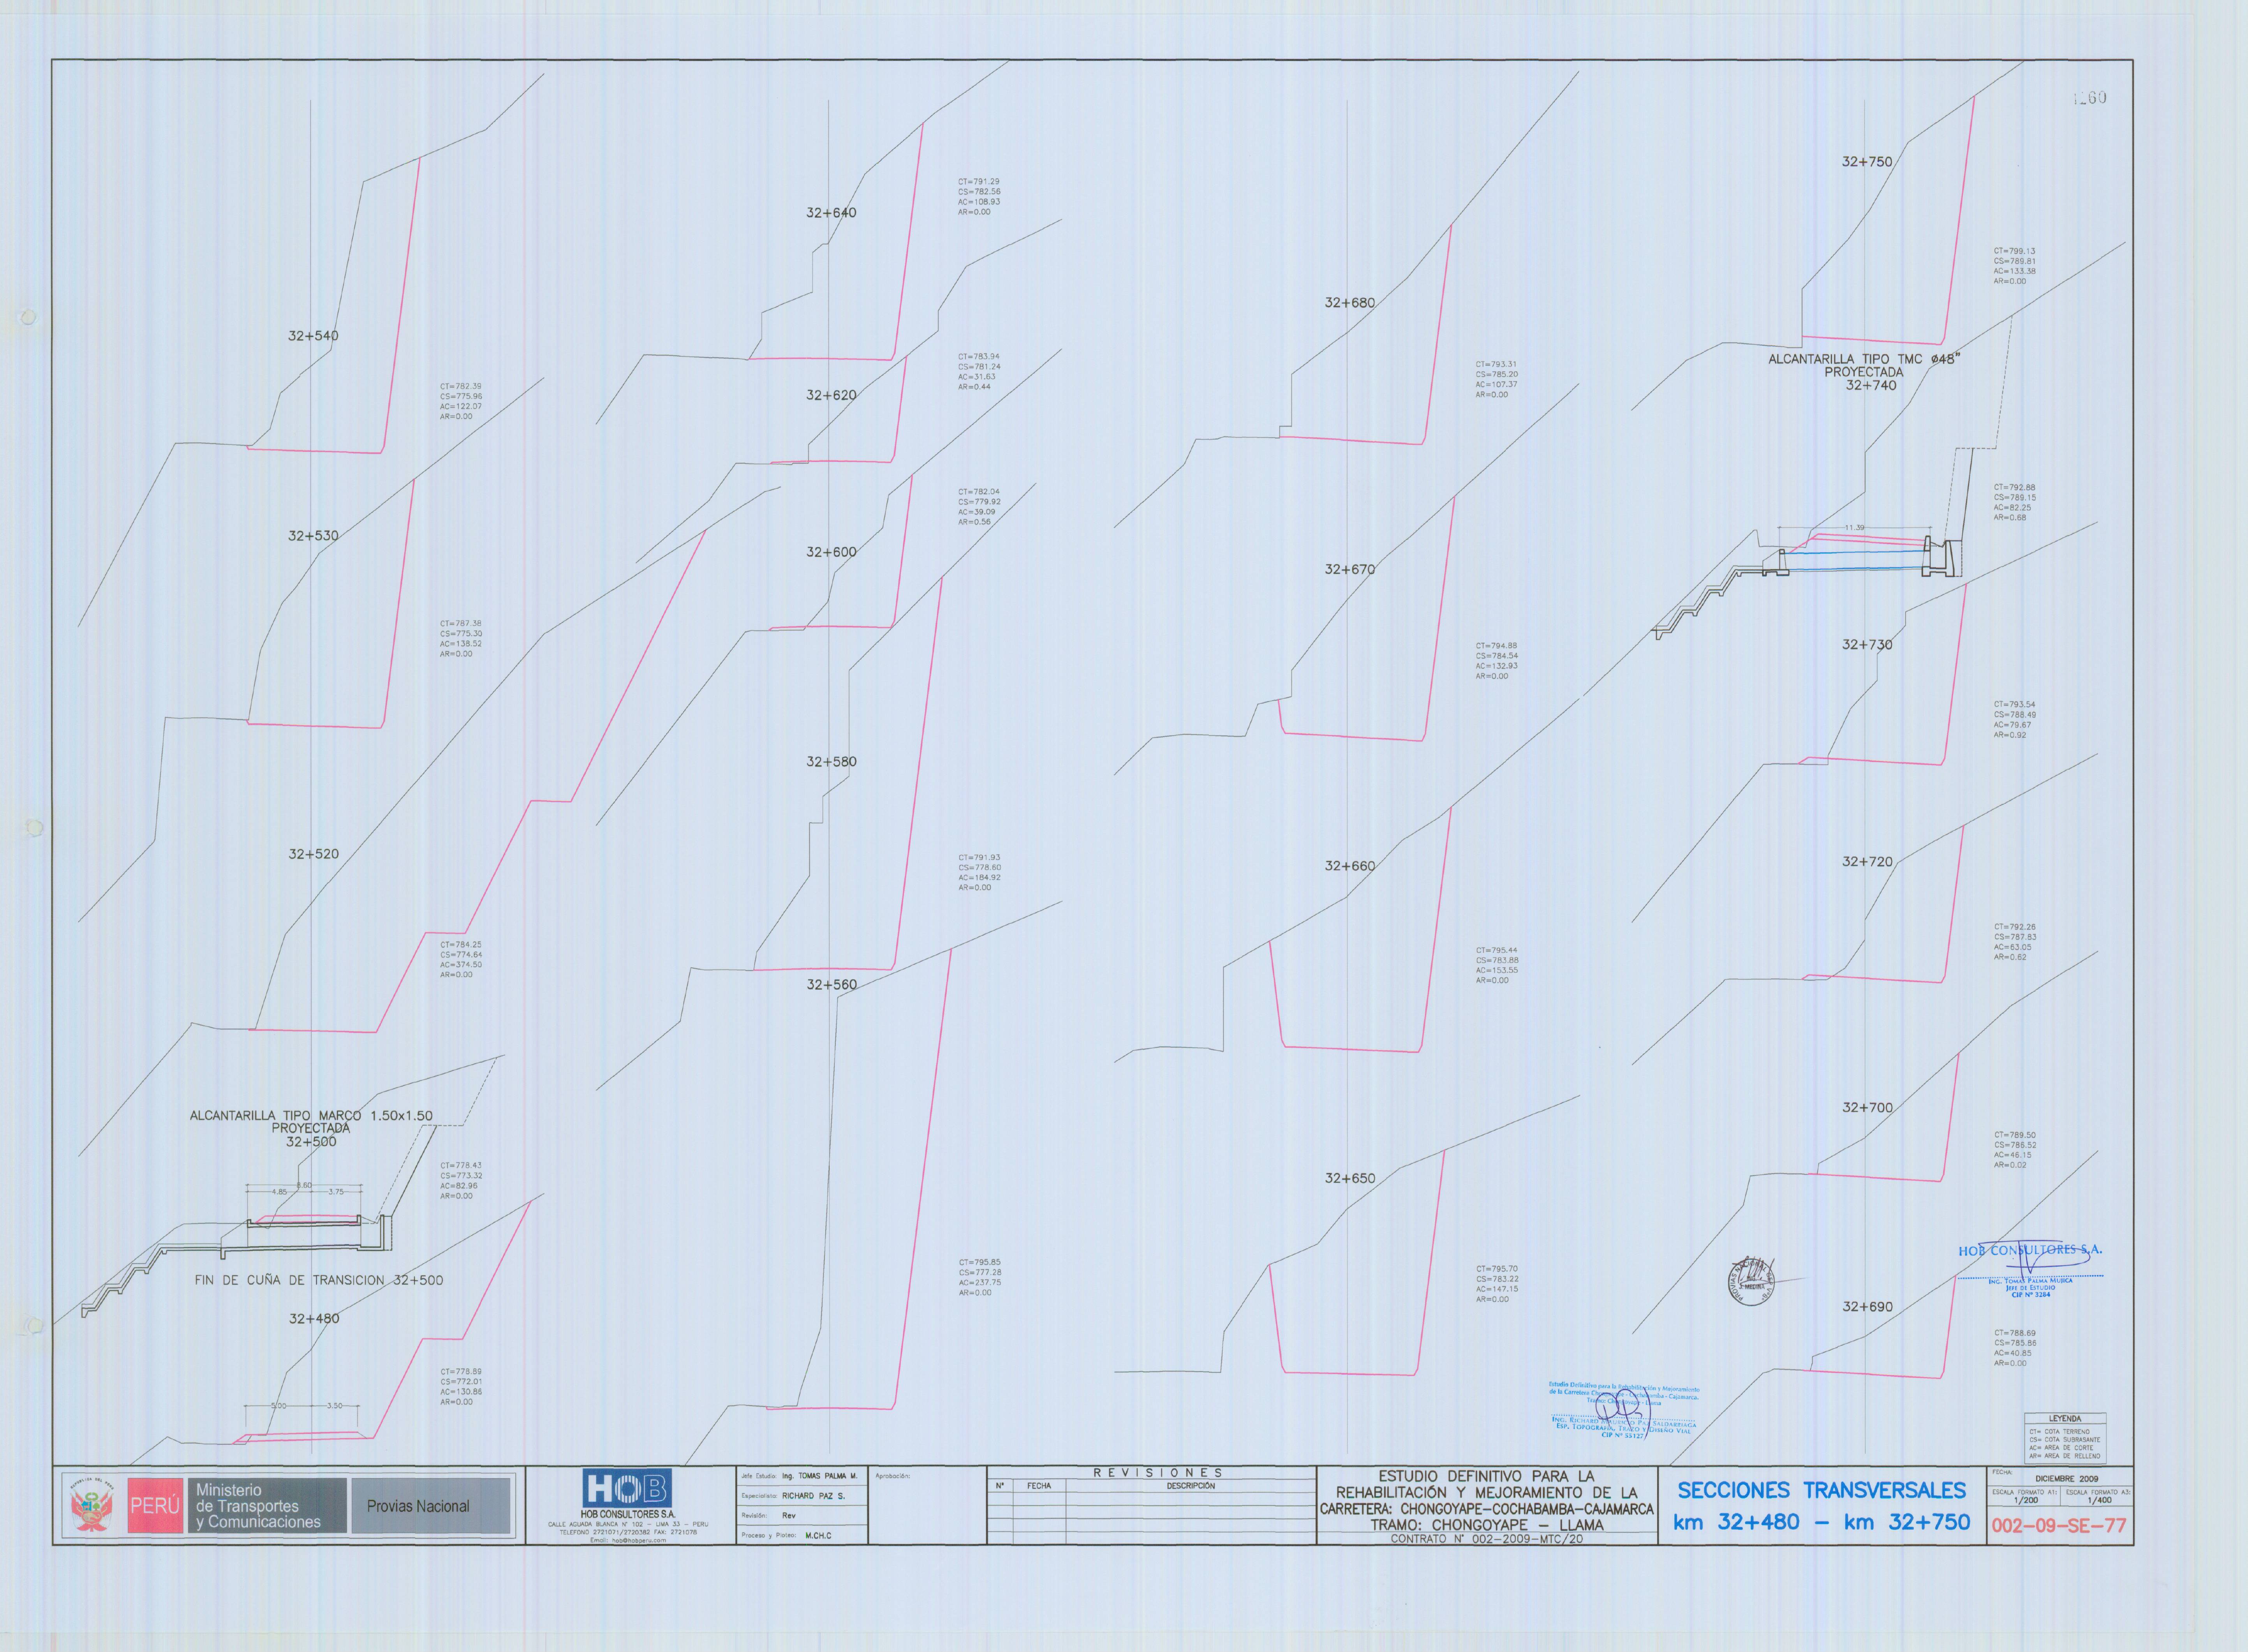This screenshot has width=2248, height=1652.
Task: Select the section label 32+580
Action: coord(831,762)
